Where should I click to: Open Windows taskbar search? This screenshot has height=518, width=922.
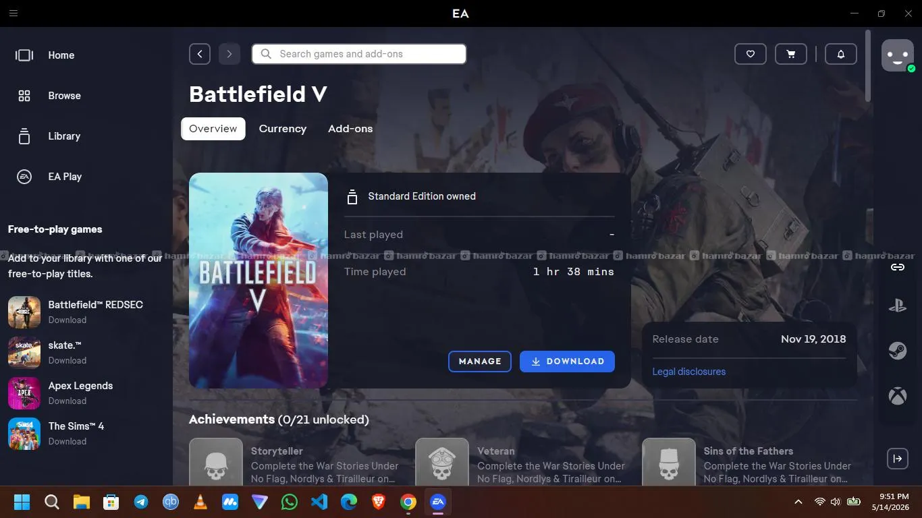tap(52, 502)
